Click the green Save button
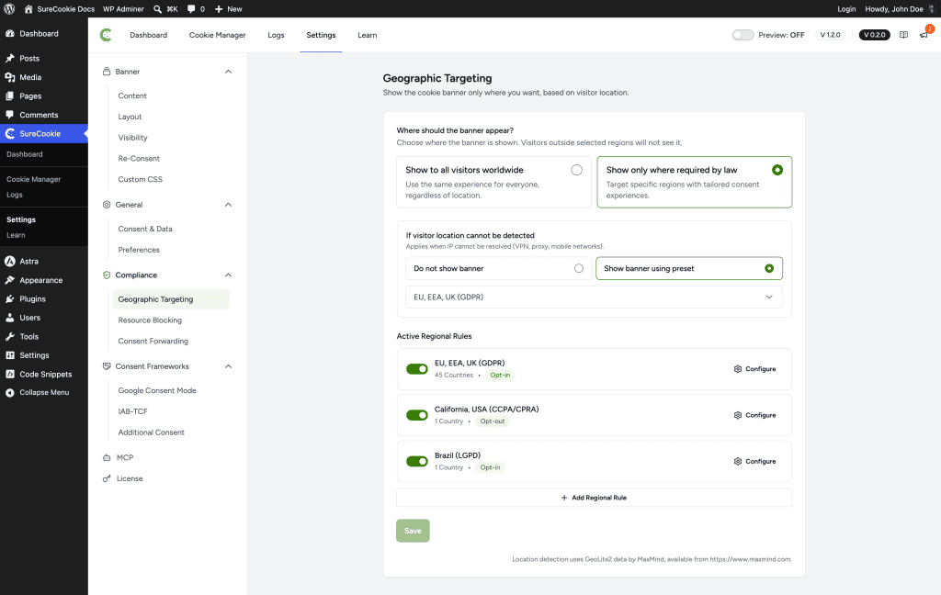The height and width of the screenshot is (595, 941). (413, 531)
